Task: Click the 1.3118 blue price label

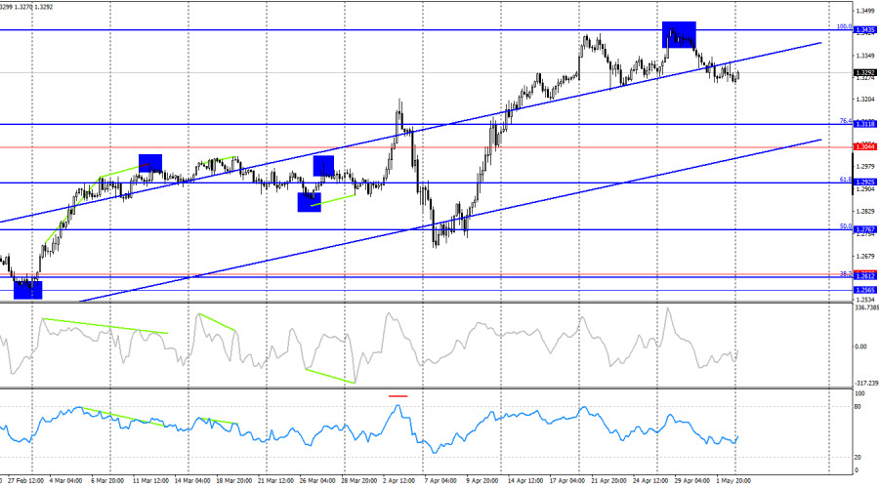Action: click(x=865, y=124)
